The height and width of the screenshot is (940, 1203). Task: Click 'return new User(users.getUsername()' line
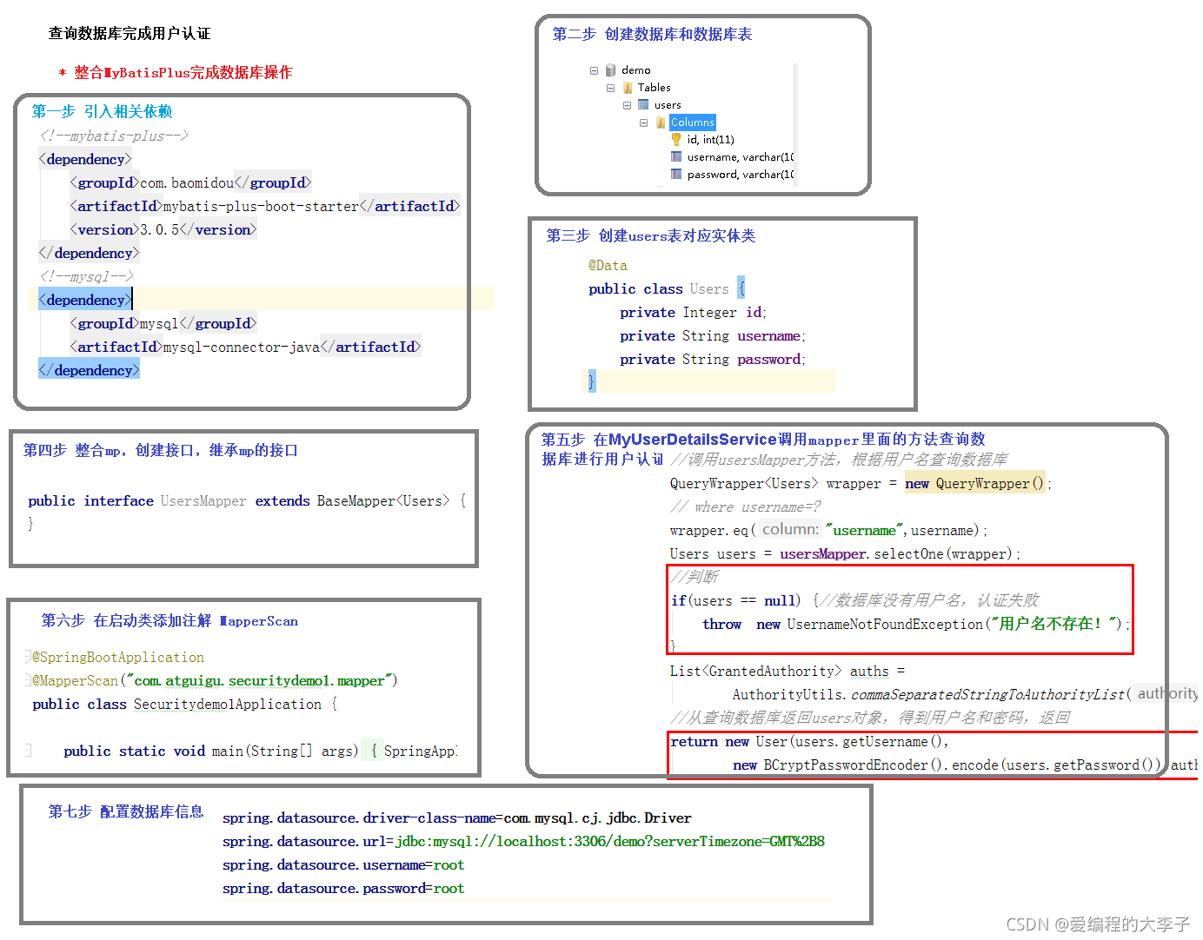click(x=809, y=742)
